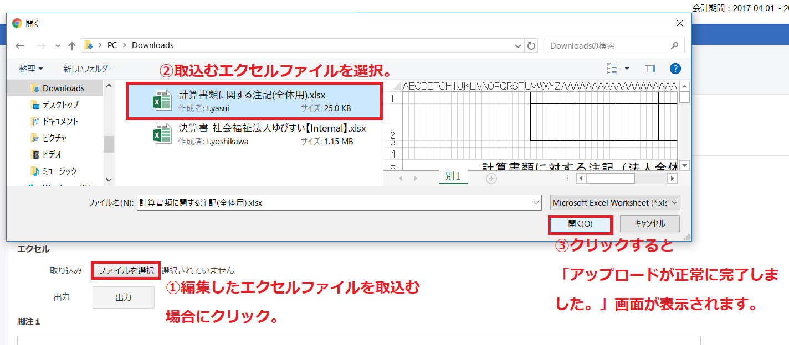789x345 pixels.
Task: Select デスクトップ in the navigation tree
Action: (54, 104)
